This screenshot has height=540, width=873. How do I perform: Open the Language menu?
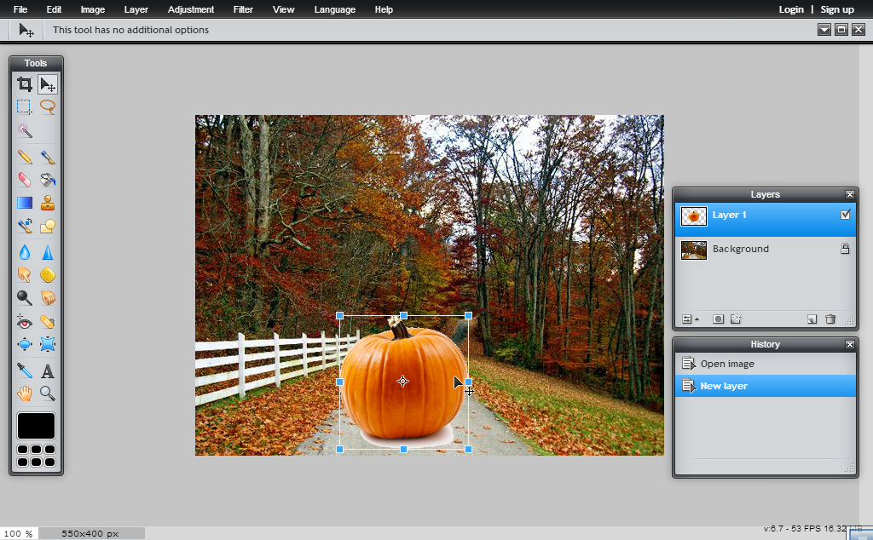coord(334,9)
